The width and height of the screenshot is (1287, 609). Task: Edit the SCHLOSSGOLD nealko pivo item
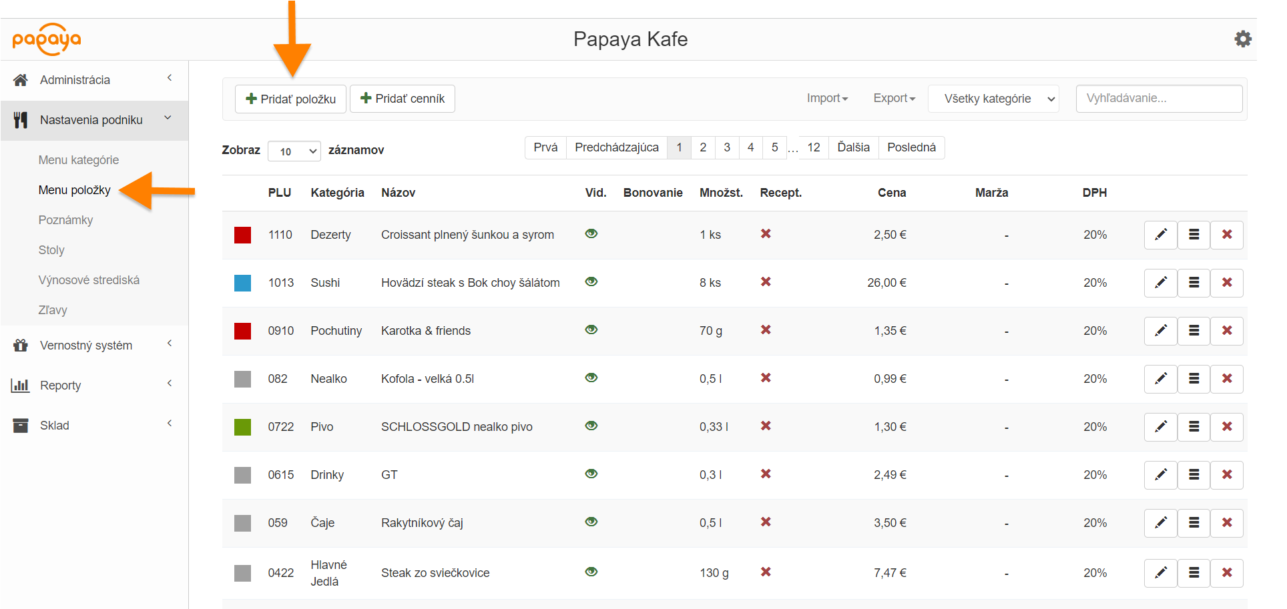click(1160, 427)
